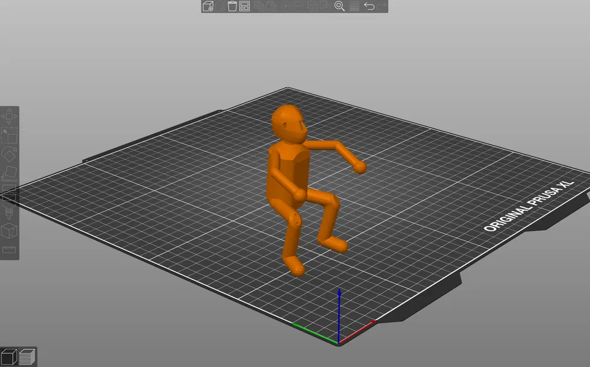Click the Remove instance minus icon
The height and width of the screenshot is (367, 590).
(x=298, y=6)
